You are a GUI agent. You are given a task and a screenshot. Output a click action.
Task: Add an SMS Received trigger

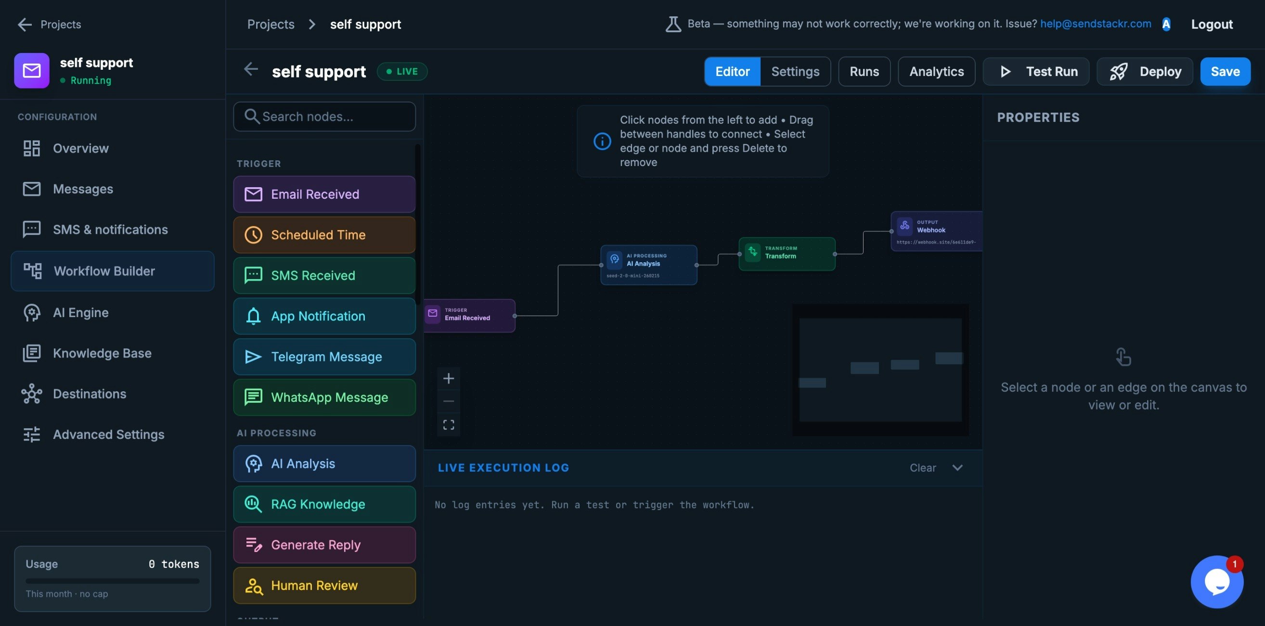(x=324, y=275)
